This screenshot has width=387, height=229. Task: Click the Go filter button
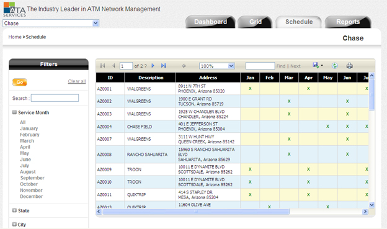[x=20, y=83]
